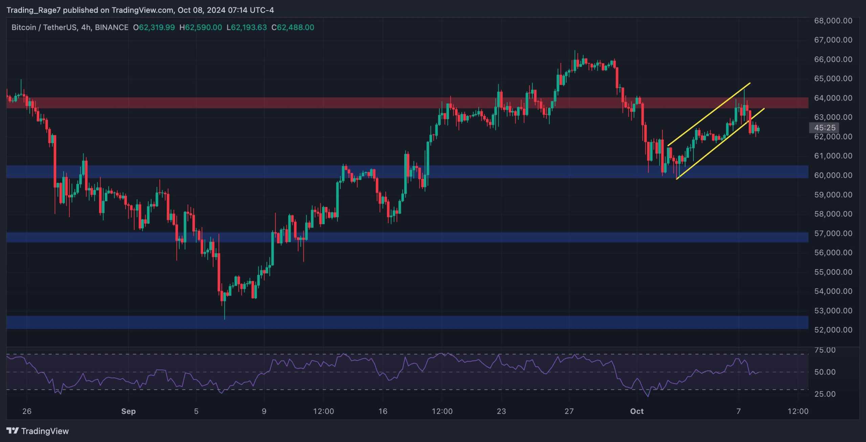
Task: Click the 68,000.00 price axis label
Action: pyautogui.click(x=833, y=21)
